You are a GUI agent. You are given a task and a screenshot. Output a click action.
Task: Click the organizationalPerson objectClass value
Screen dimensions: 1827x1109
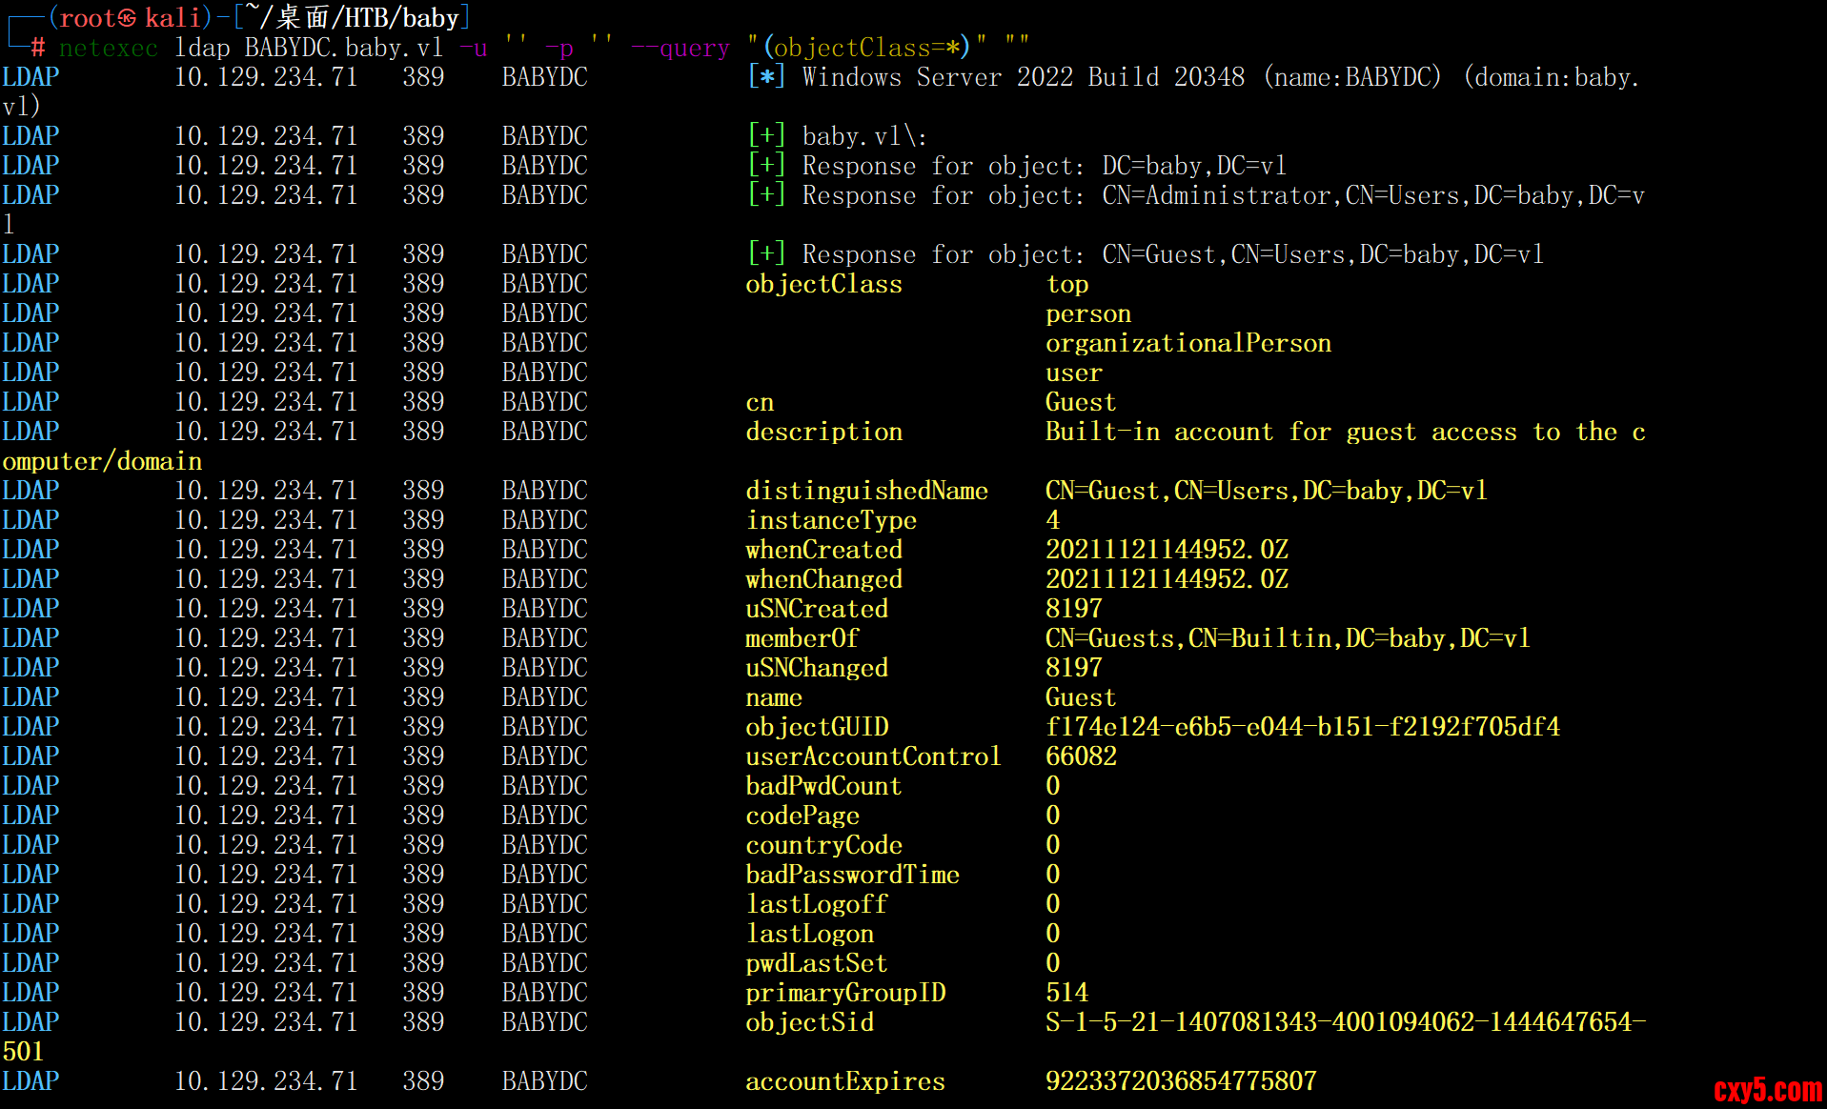[1188, 343]
